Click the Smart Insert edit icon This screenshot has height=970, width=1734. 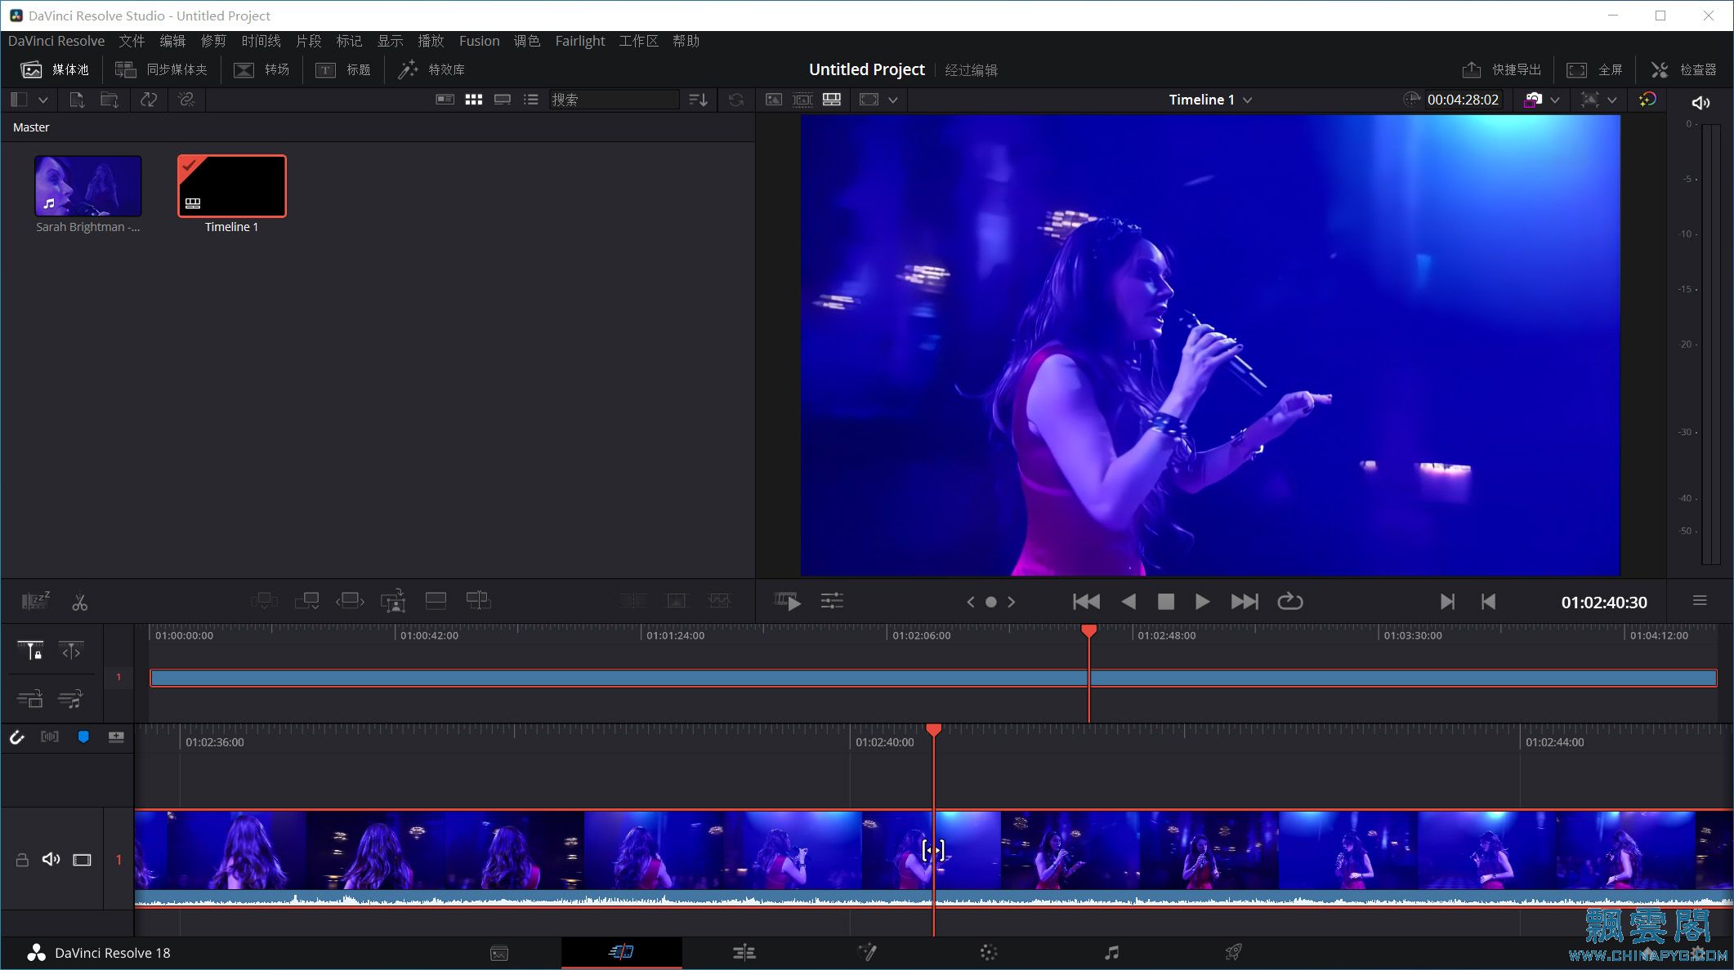[x=264, y=601]
